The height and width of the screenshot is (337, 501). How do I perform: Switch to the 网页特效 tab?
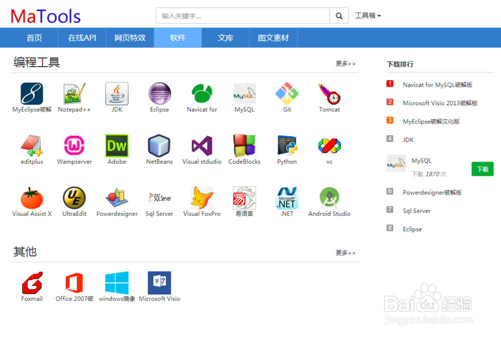click(x=130, y=38)
